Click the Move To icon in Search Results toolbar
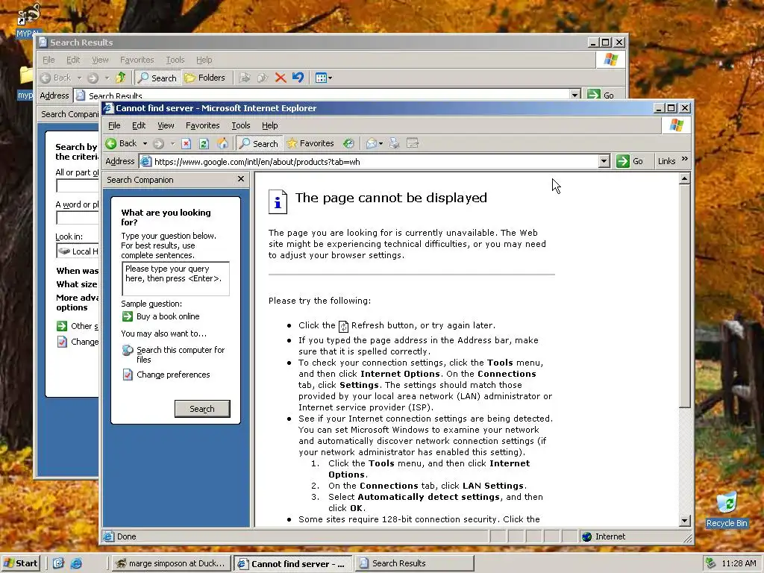764x573 pixels. point(245,78)
